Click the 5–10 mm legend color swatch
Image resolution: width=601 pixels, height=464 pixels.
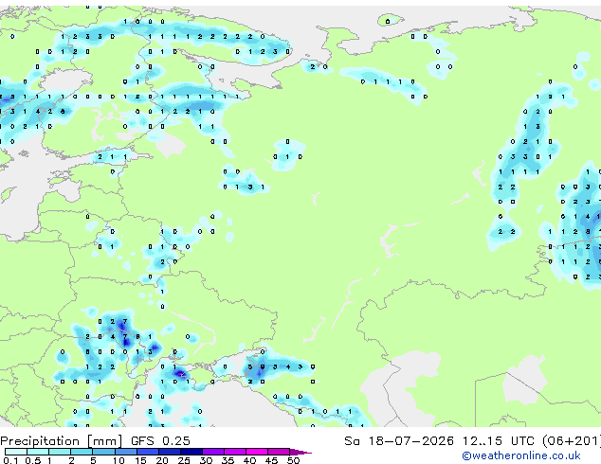[x=103, y=452]
